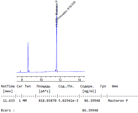Select the retention time value 11.633
138x113 pixels.
pyautogui.click(x=9, y=100)
